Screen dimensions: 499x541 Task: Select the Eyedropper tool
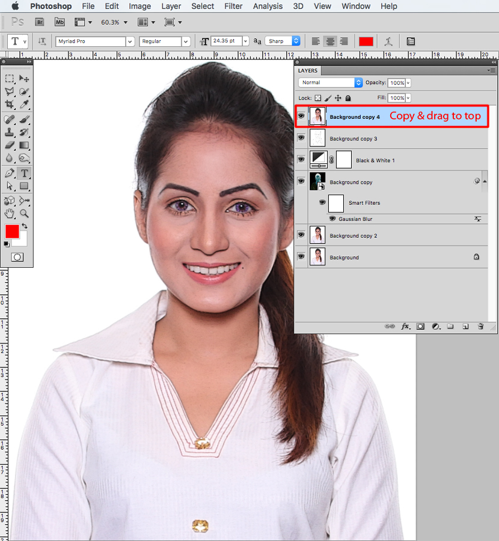[x=24, y=104]
